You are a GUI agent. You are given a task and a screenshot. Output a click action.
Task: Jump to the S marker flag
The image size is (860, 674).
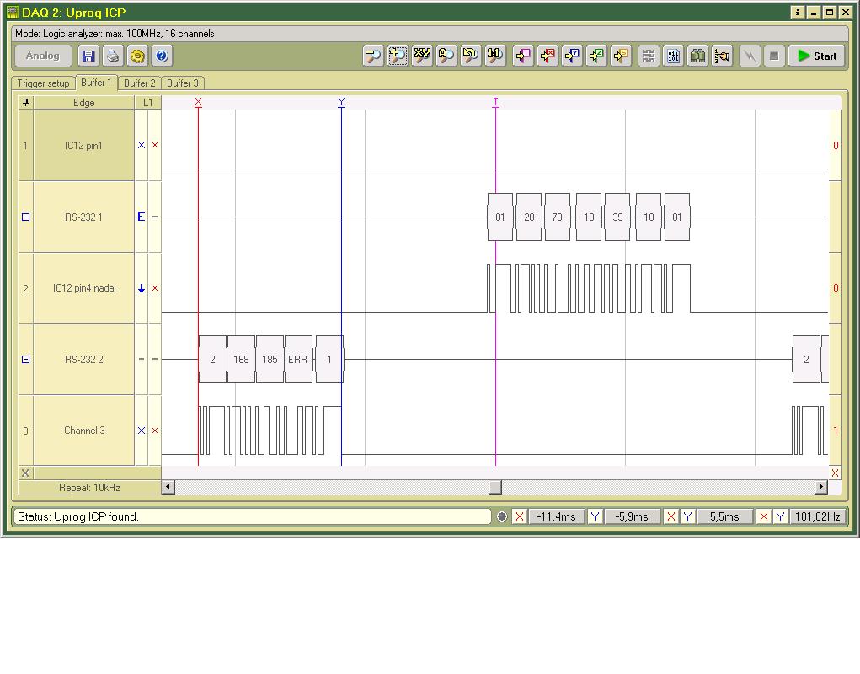(621, 56)
